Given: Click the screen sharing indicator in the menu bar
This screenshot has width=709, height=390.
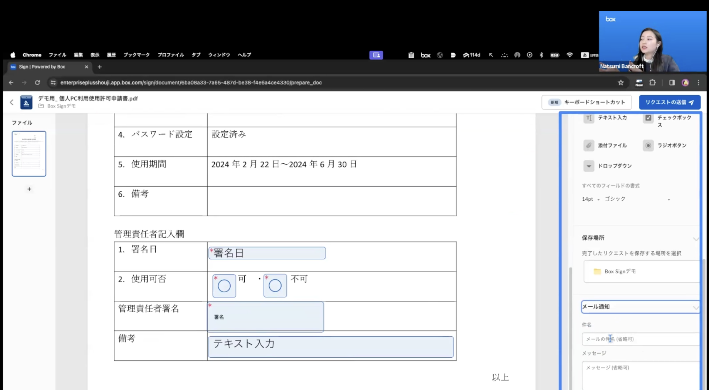Looking at the screenshot, I should tap(376, 55).
